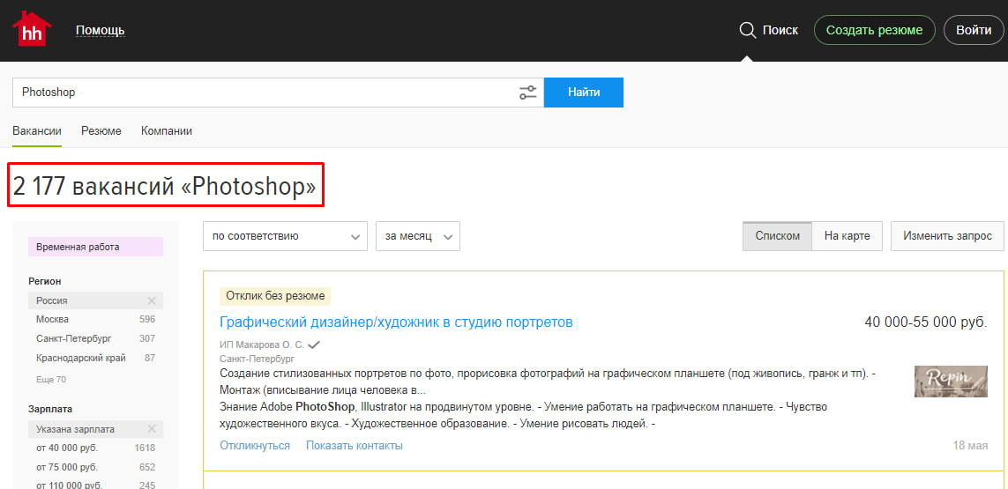Click Поиск in the header

[780, 30]
